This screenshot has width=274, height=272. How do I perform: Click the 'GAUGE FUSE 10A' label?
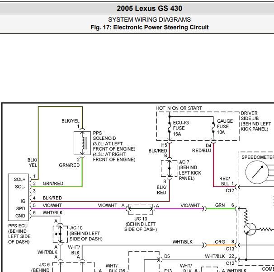tap(225, 127)
